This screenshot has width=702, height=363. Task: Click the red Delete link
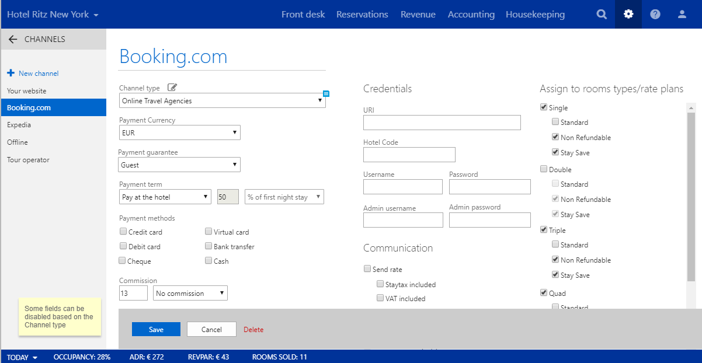253,329
